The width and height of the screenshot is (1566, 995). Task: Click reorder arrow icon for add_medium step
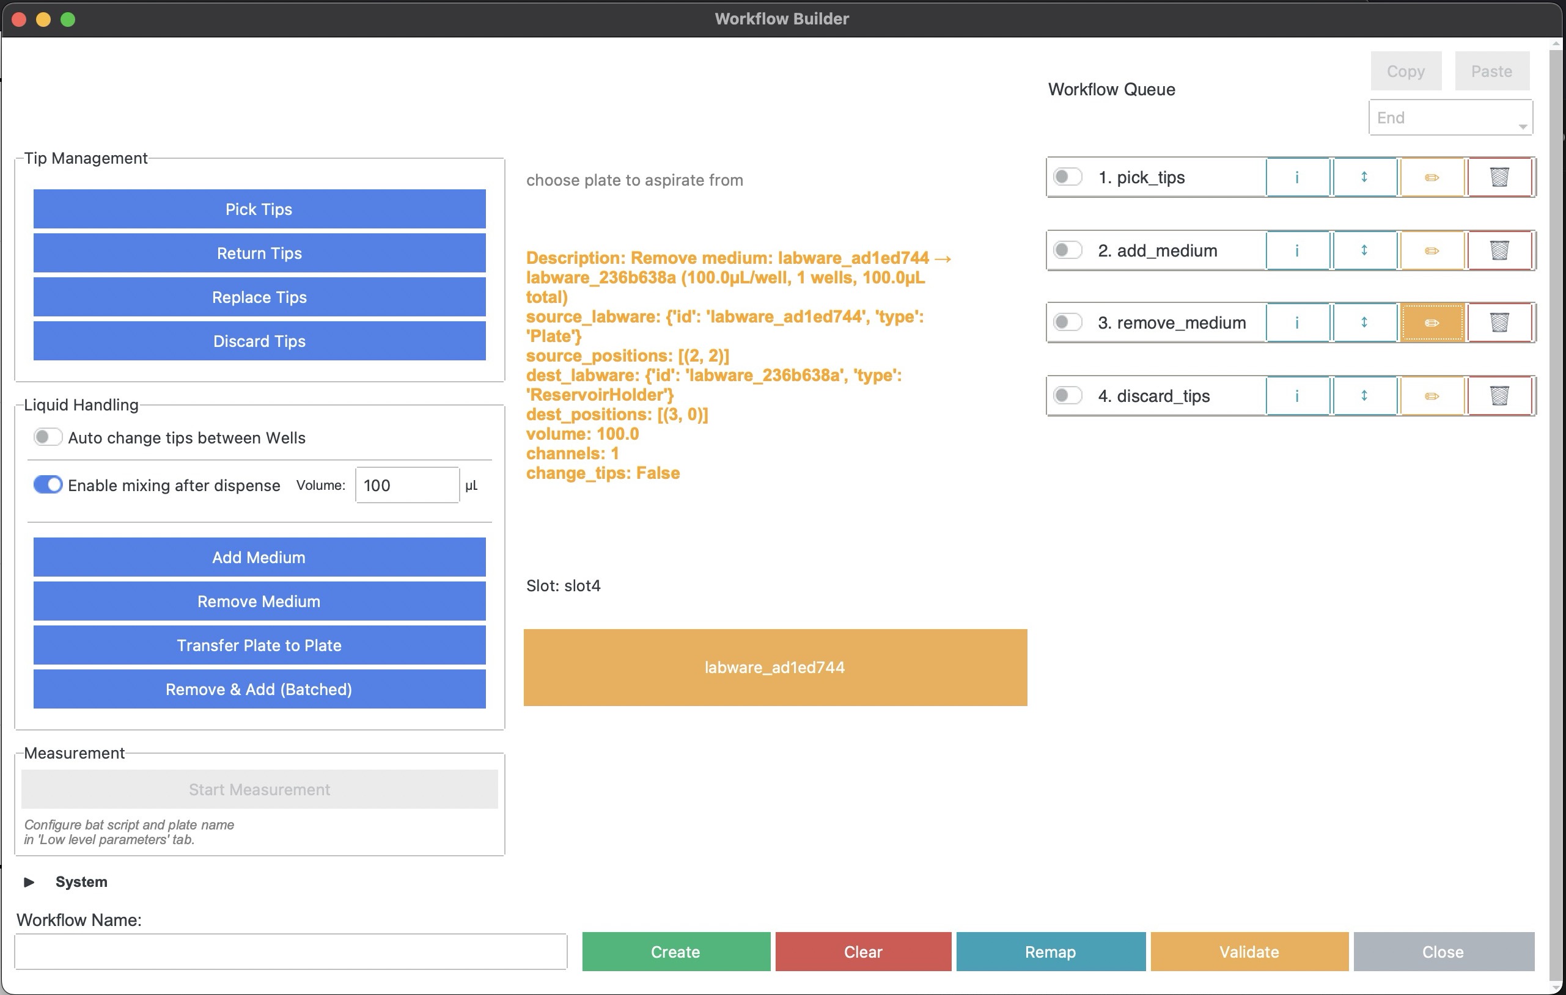[1364, 250]
